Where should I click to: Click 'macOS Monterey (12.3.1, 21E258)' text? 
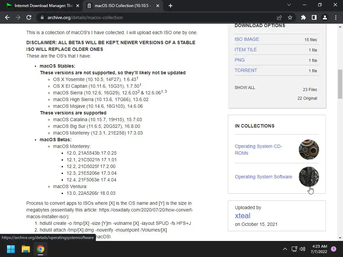(x=89, y=133)
